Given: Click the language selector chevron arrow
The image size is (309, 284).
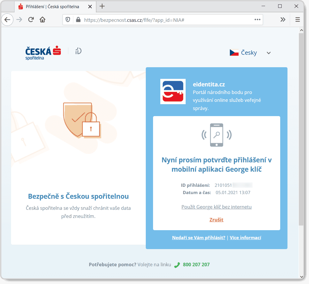Looking at the screenshot, I should (x=269, y=53).
